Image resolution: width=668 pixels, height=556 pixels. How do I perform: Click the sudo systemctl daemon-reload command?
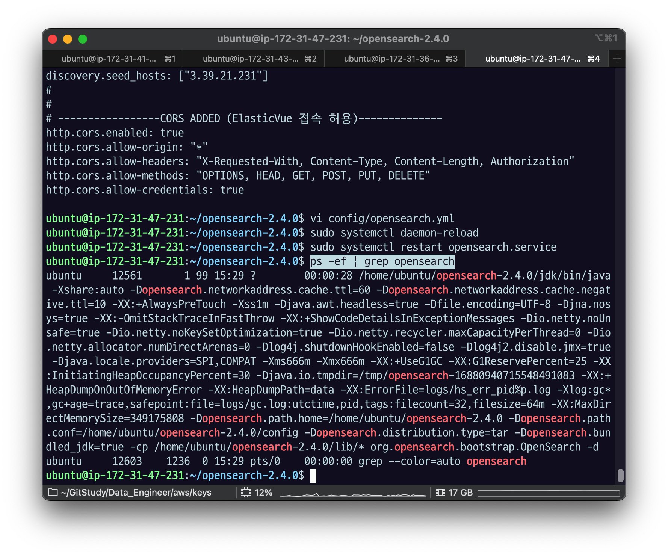(x=394, y=233)
